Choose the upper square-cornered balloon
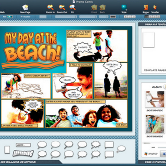 pos(109,145)
